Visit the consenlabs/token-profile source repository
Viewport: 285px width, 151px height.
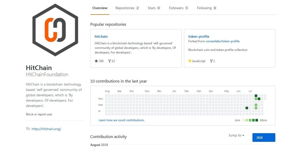click(x=222, y=41)
